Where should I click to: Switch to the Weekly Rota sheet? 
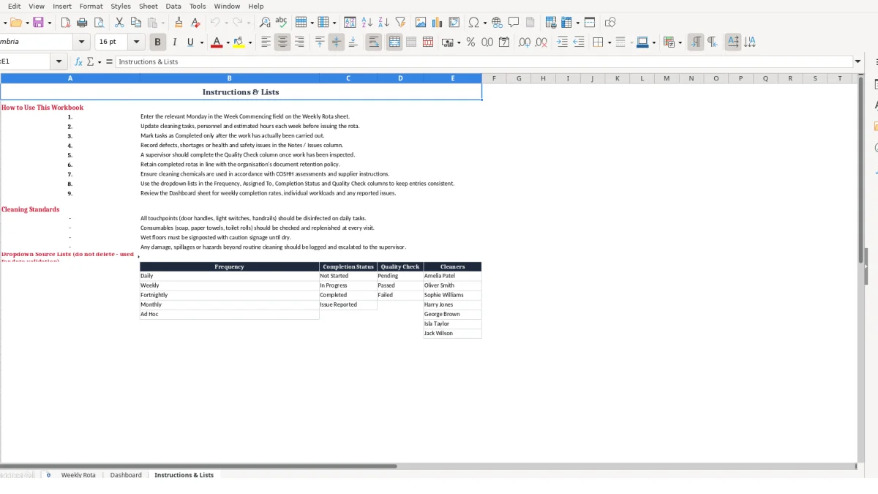tap(78, 475)
